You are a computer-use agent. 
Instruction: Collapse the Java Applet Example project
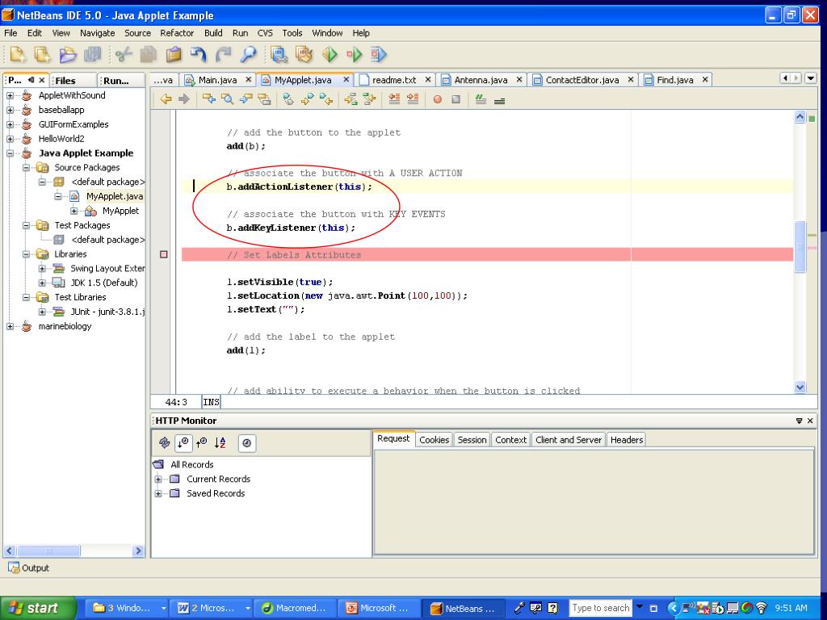pos(10,153)
